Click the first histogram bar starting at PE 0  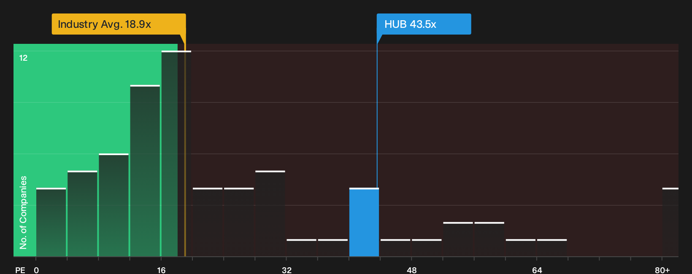click(51, 222)
